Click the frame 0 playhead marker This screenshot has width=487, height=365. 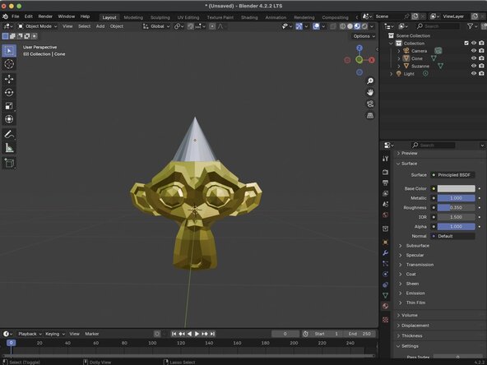11,343
